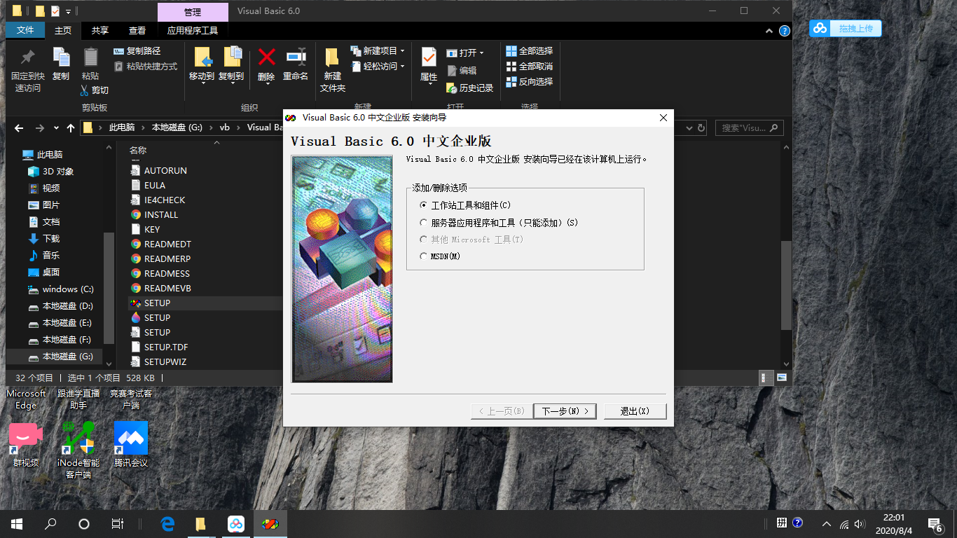
Task: Click 历史记录 in the ribbon
Action: click(x=470, y=88)
